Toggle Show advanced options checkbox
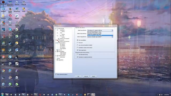 coord(56,74)
